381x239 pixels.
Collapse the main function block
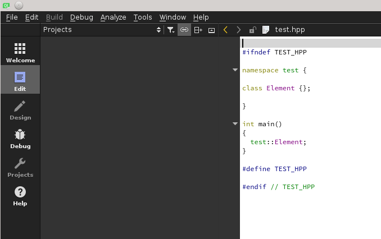(235, 124)
